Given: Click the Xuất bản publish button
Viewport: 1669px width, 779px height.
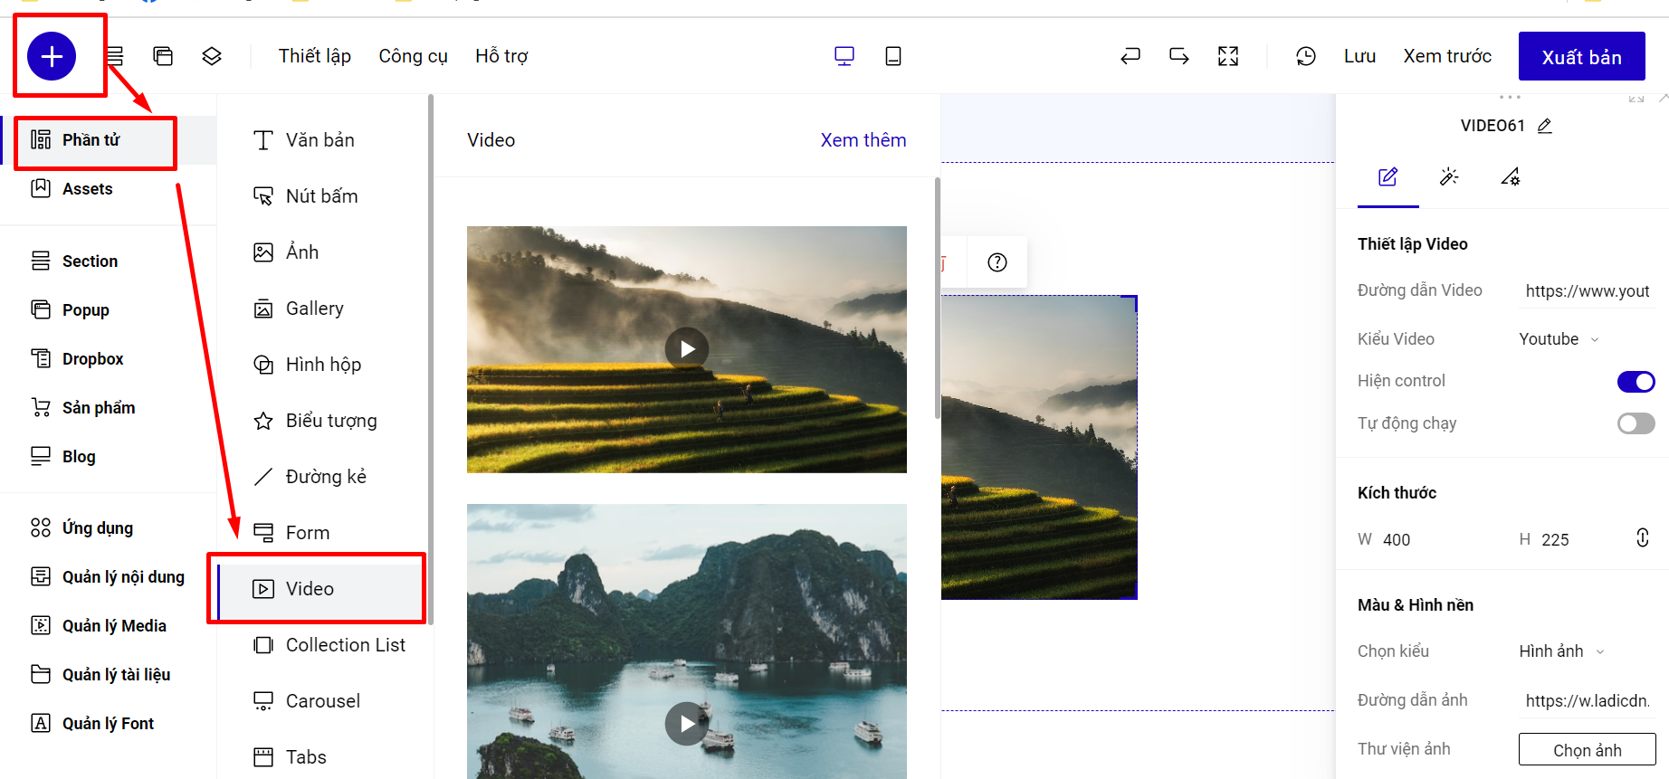Looking at the screenshot, I should (x=1581, y=57).
